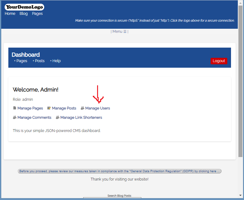Focus the Search Blog Posts field
244x200 pixels.
(x=112, y=198)
